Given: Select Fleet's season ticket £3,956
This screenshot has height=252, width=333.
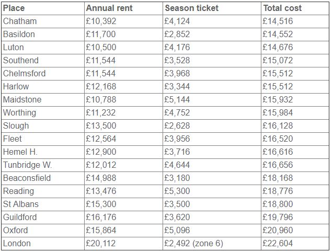Looking at the screenshot, I should (177, 139).
